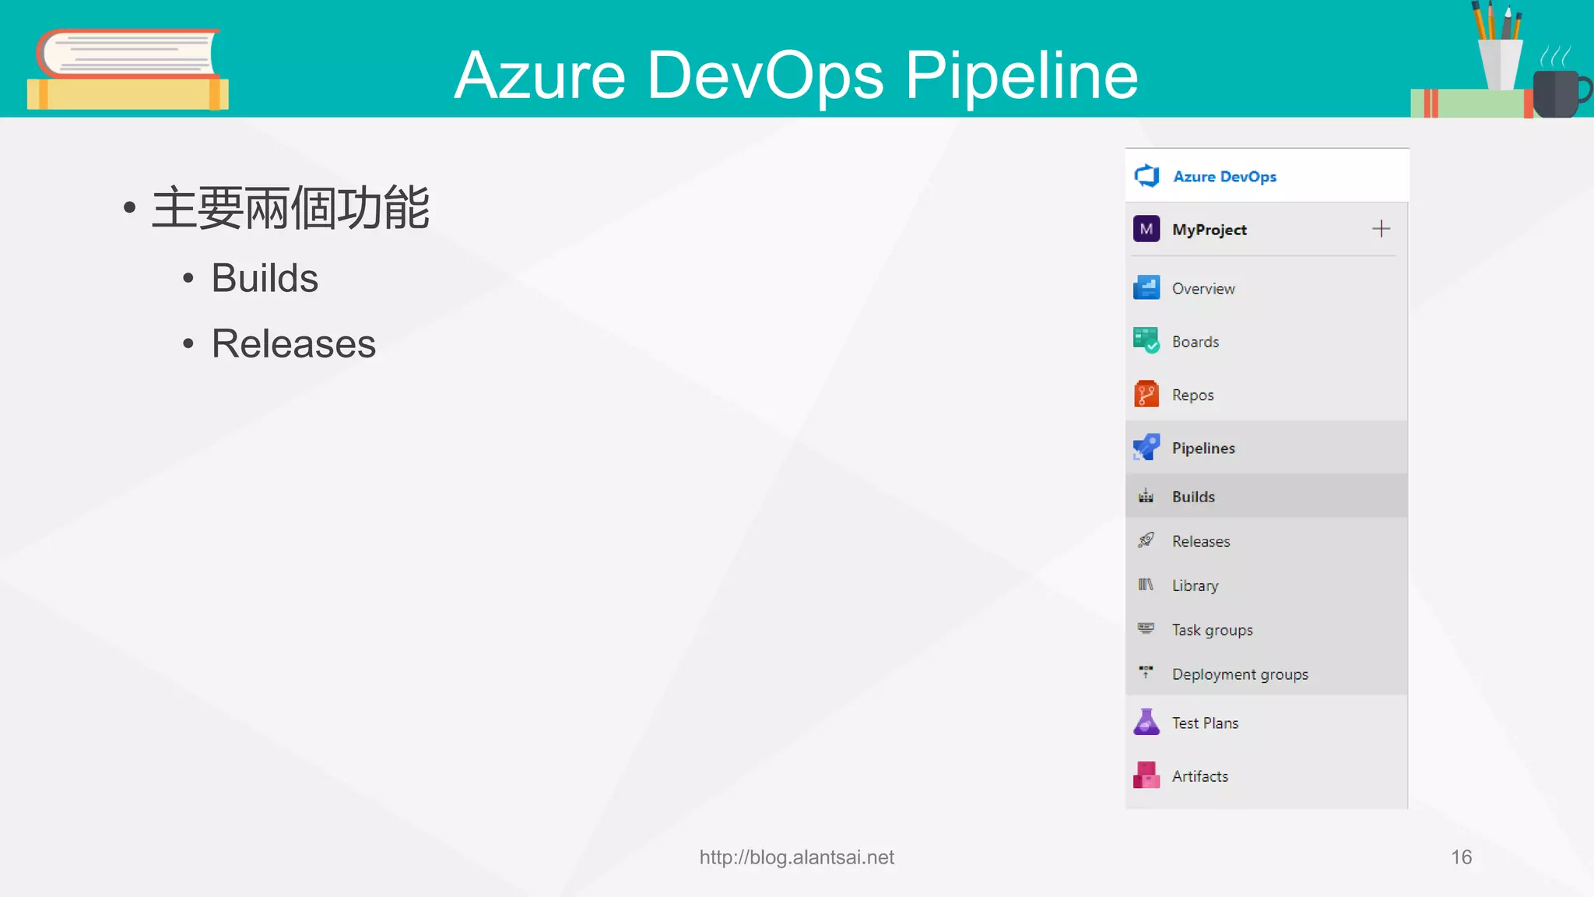Screen dimensions: 1594x897
Task: Click the Overview icon
Action: (x=1146, y=288)
